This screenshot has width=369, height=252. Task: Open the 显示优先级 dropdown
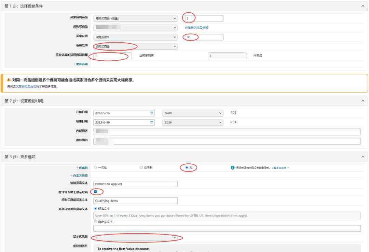(x=136, y=238)
